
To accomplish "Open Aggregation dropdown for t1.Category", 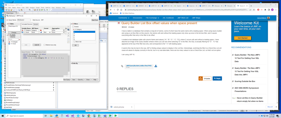I will pyautogui.click(x=64, y=30).
